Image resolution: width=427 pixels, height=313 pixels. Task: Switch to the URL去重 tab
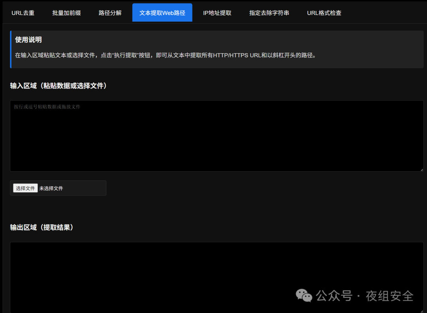tap(23, 12)
